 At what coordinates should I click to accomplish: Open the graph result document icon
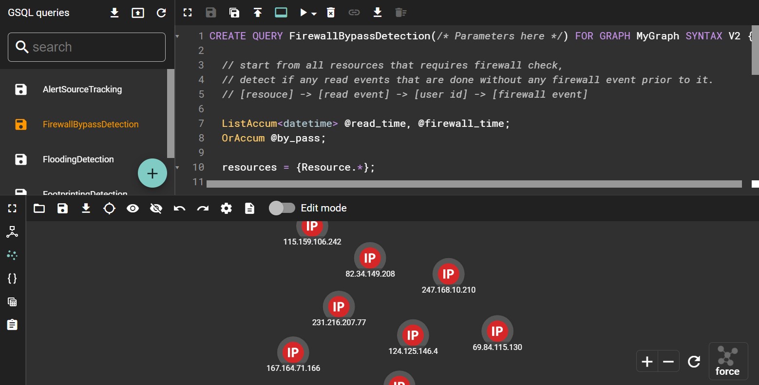pyautogui.click(x=249, y=209)
